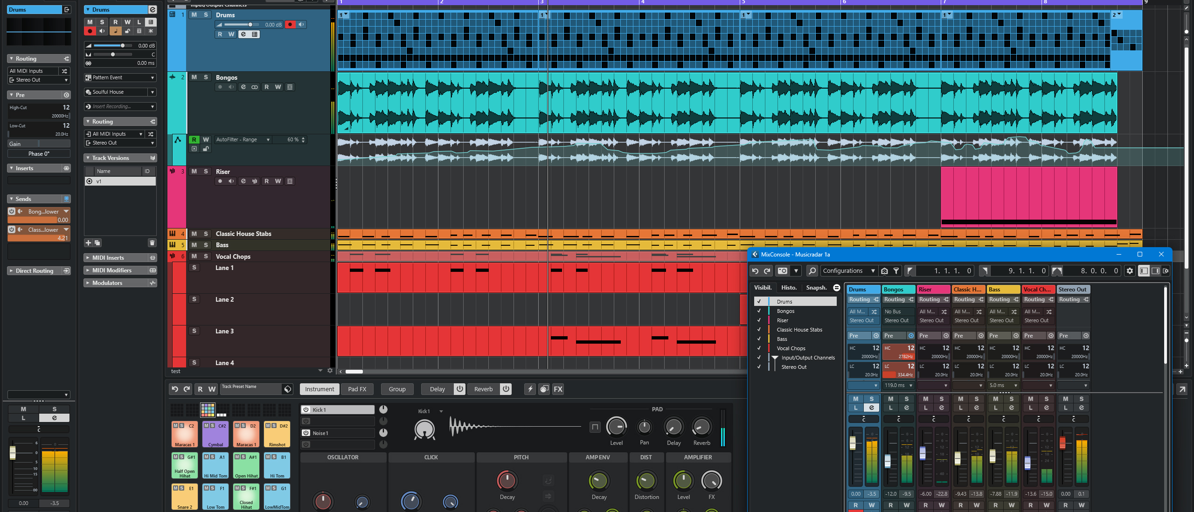The height and width of the screenshot is (512, 1194).
Task: Open the MixConsole search magnifier
Action: coord(812,270)
